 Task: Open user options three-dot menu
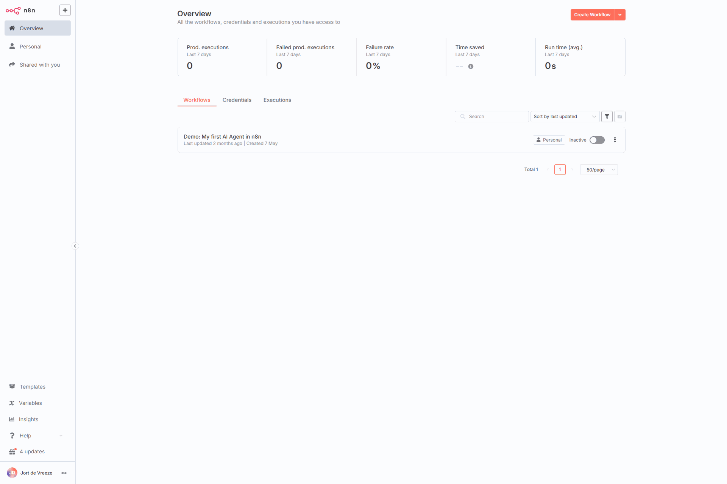[64, 473]
